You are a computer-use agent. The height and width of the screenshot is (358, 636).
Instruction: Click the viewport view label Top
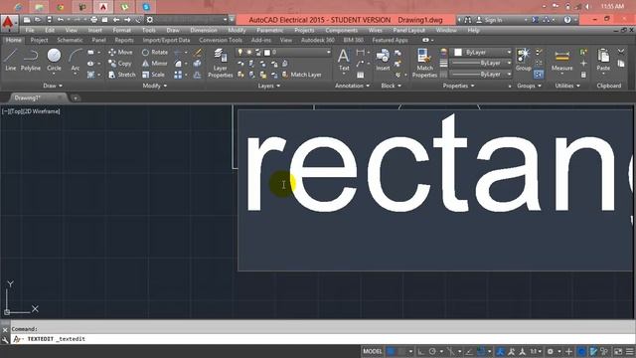tap(16, 111)
